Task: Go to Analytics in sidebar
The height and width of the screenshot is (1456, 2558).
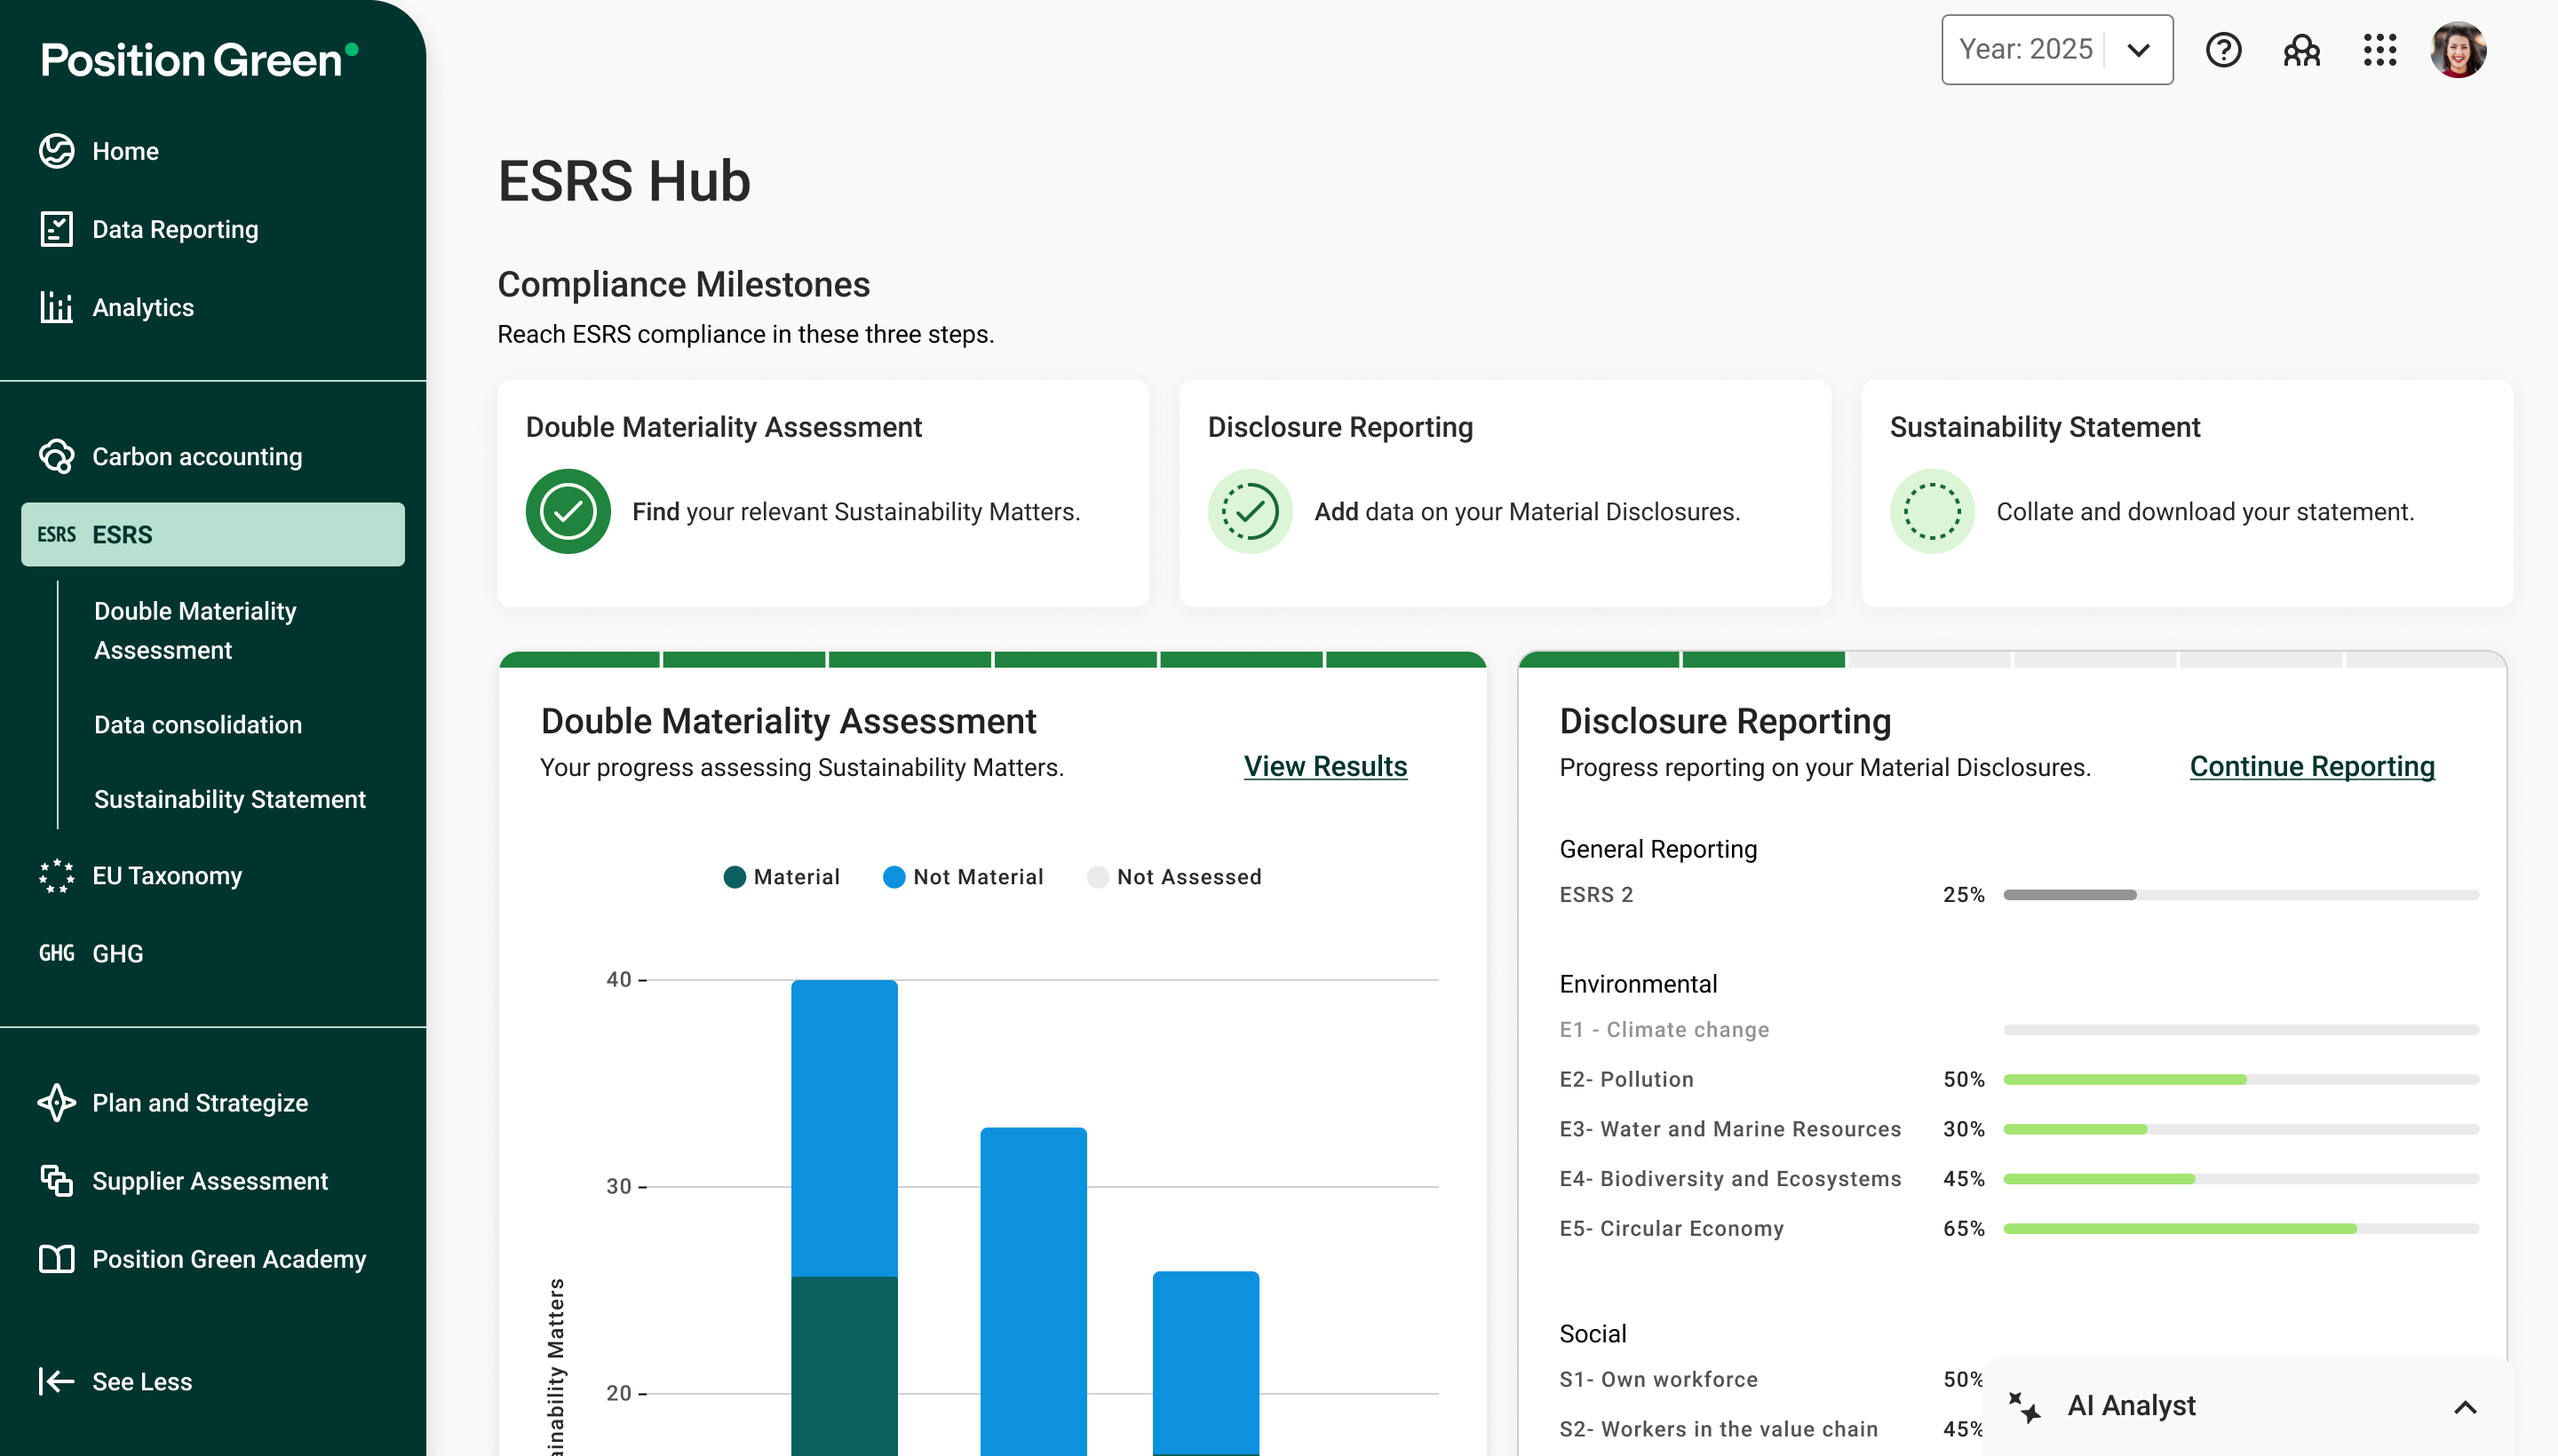Action: 142,307
